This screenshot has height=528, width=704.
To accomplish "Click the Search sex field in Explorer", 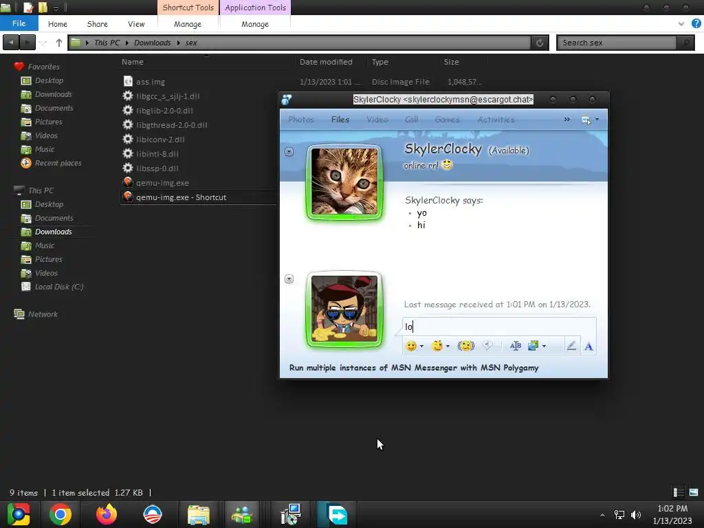I will click(x=617, y=43).
